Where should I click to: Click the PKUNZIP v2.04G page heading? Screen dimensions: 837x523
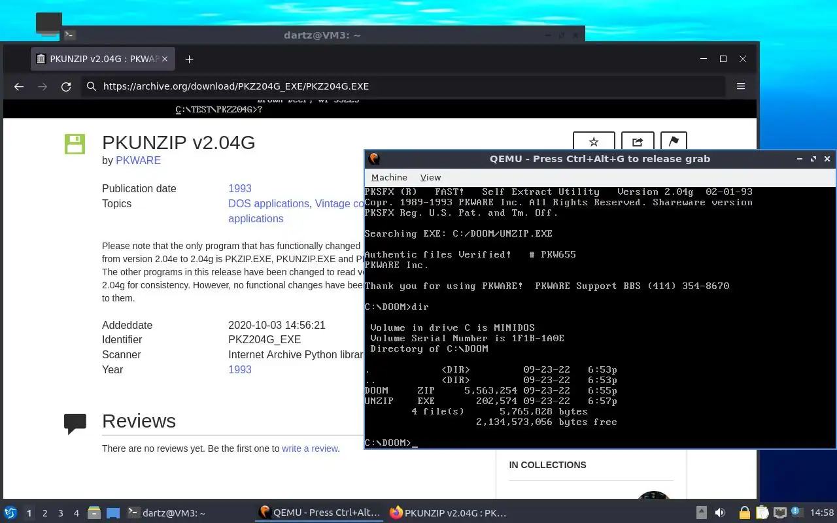(179, 142)
